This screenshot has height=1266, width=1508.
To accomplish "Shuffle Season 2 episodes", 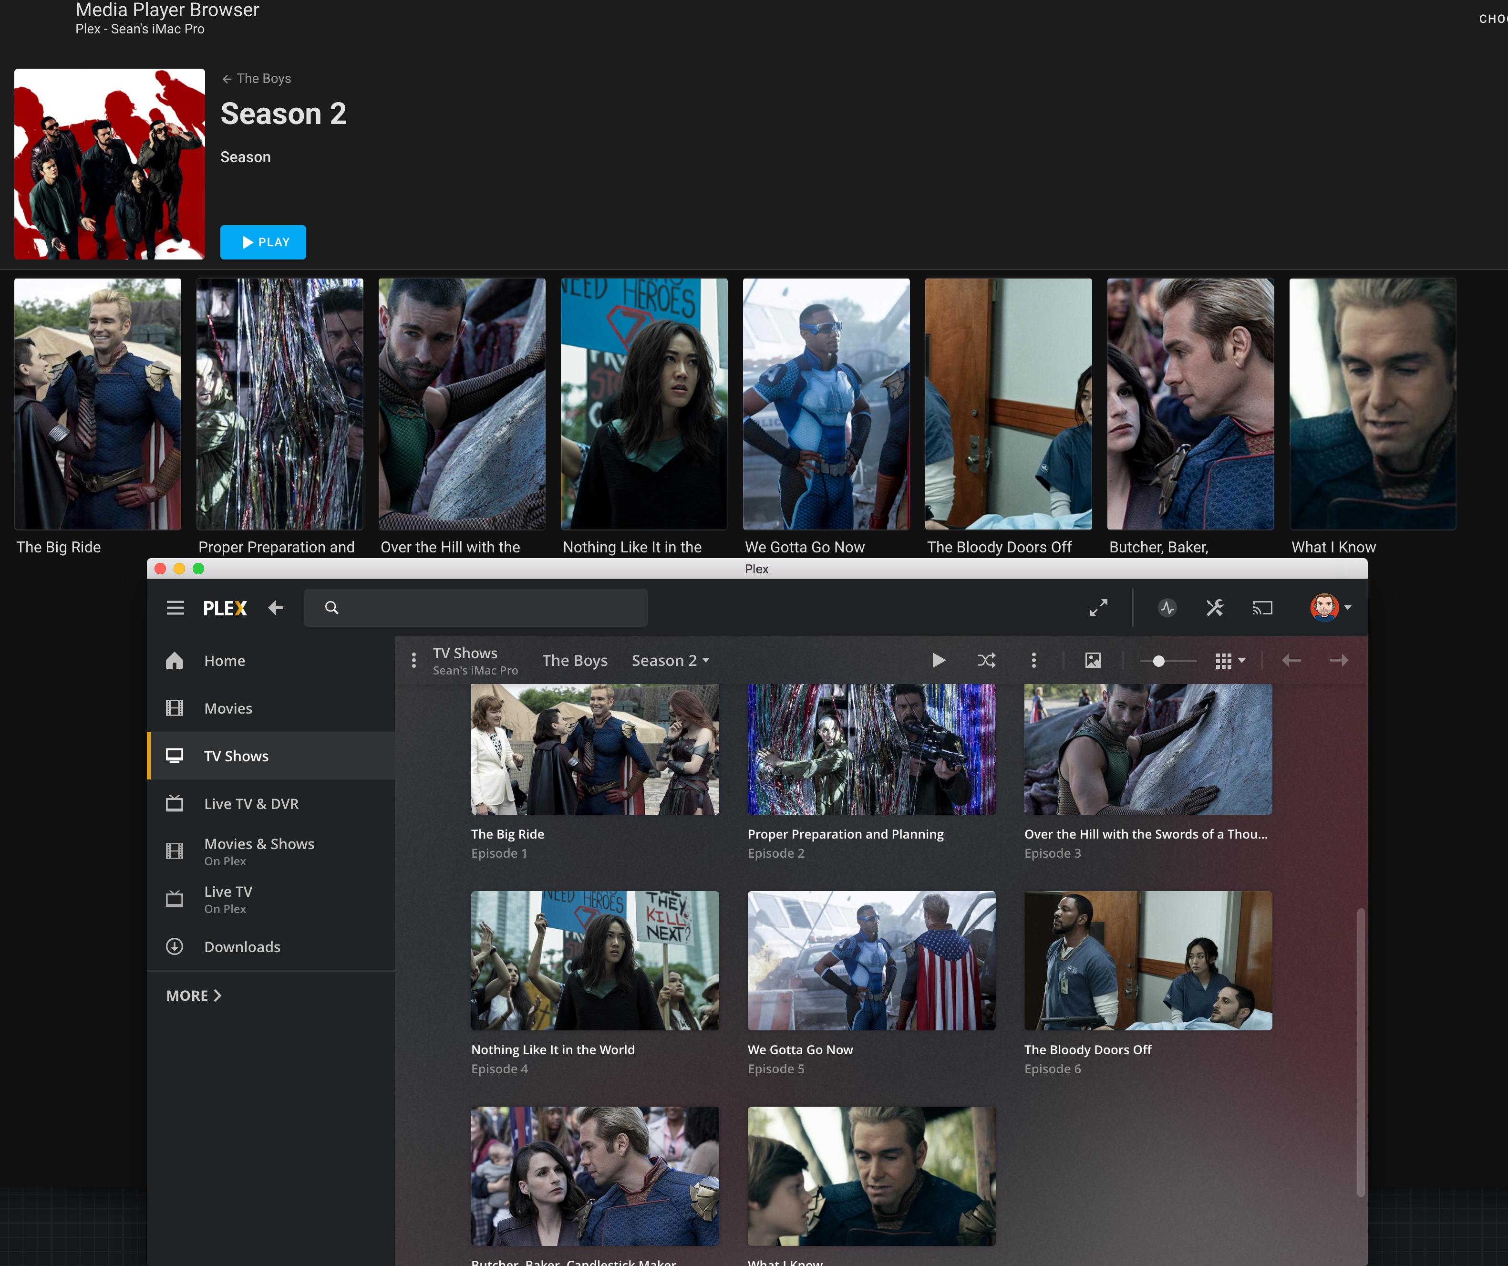I will pos(986,661).
